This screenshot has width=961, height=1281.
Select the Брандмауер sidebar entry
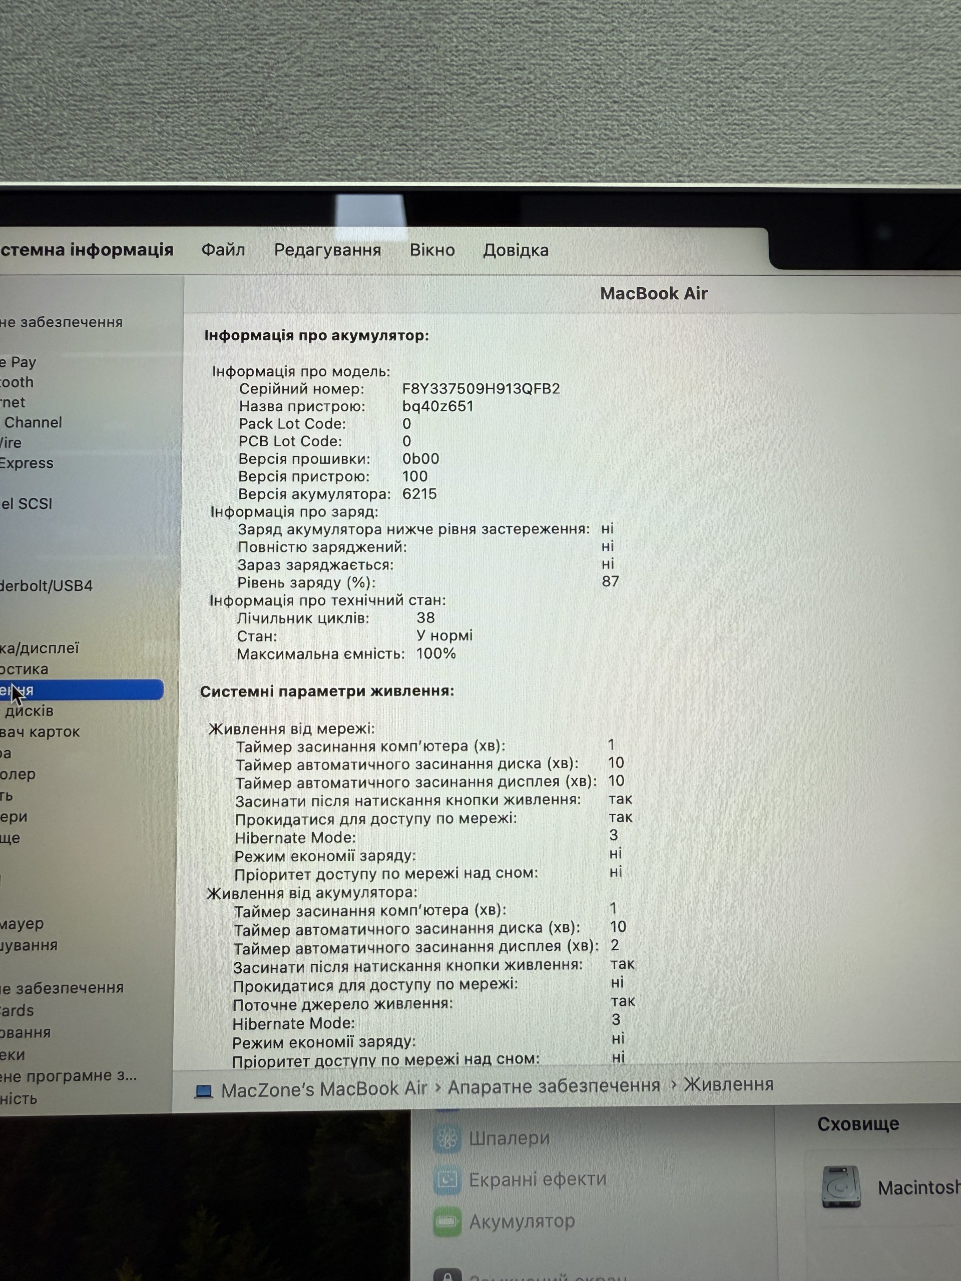pos(22,924)
